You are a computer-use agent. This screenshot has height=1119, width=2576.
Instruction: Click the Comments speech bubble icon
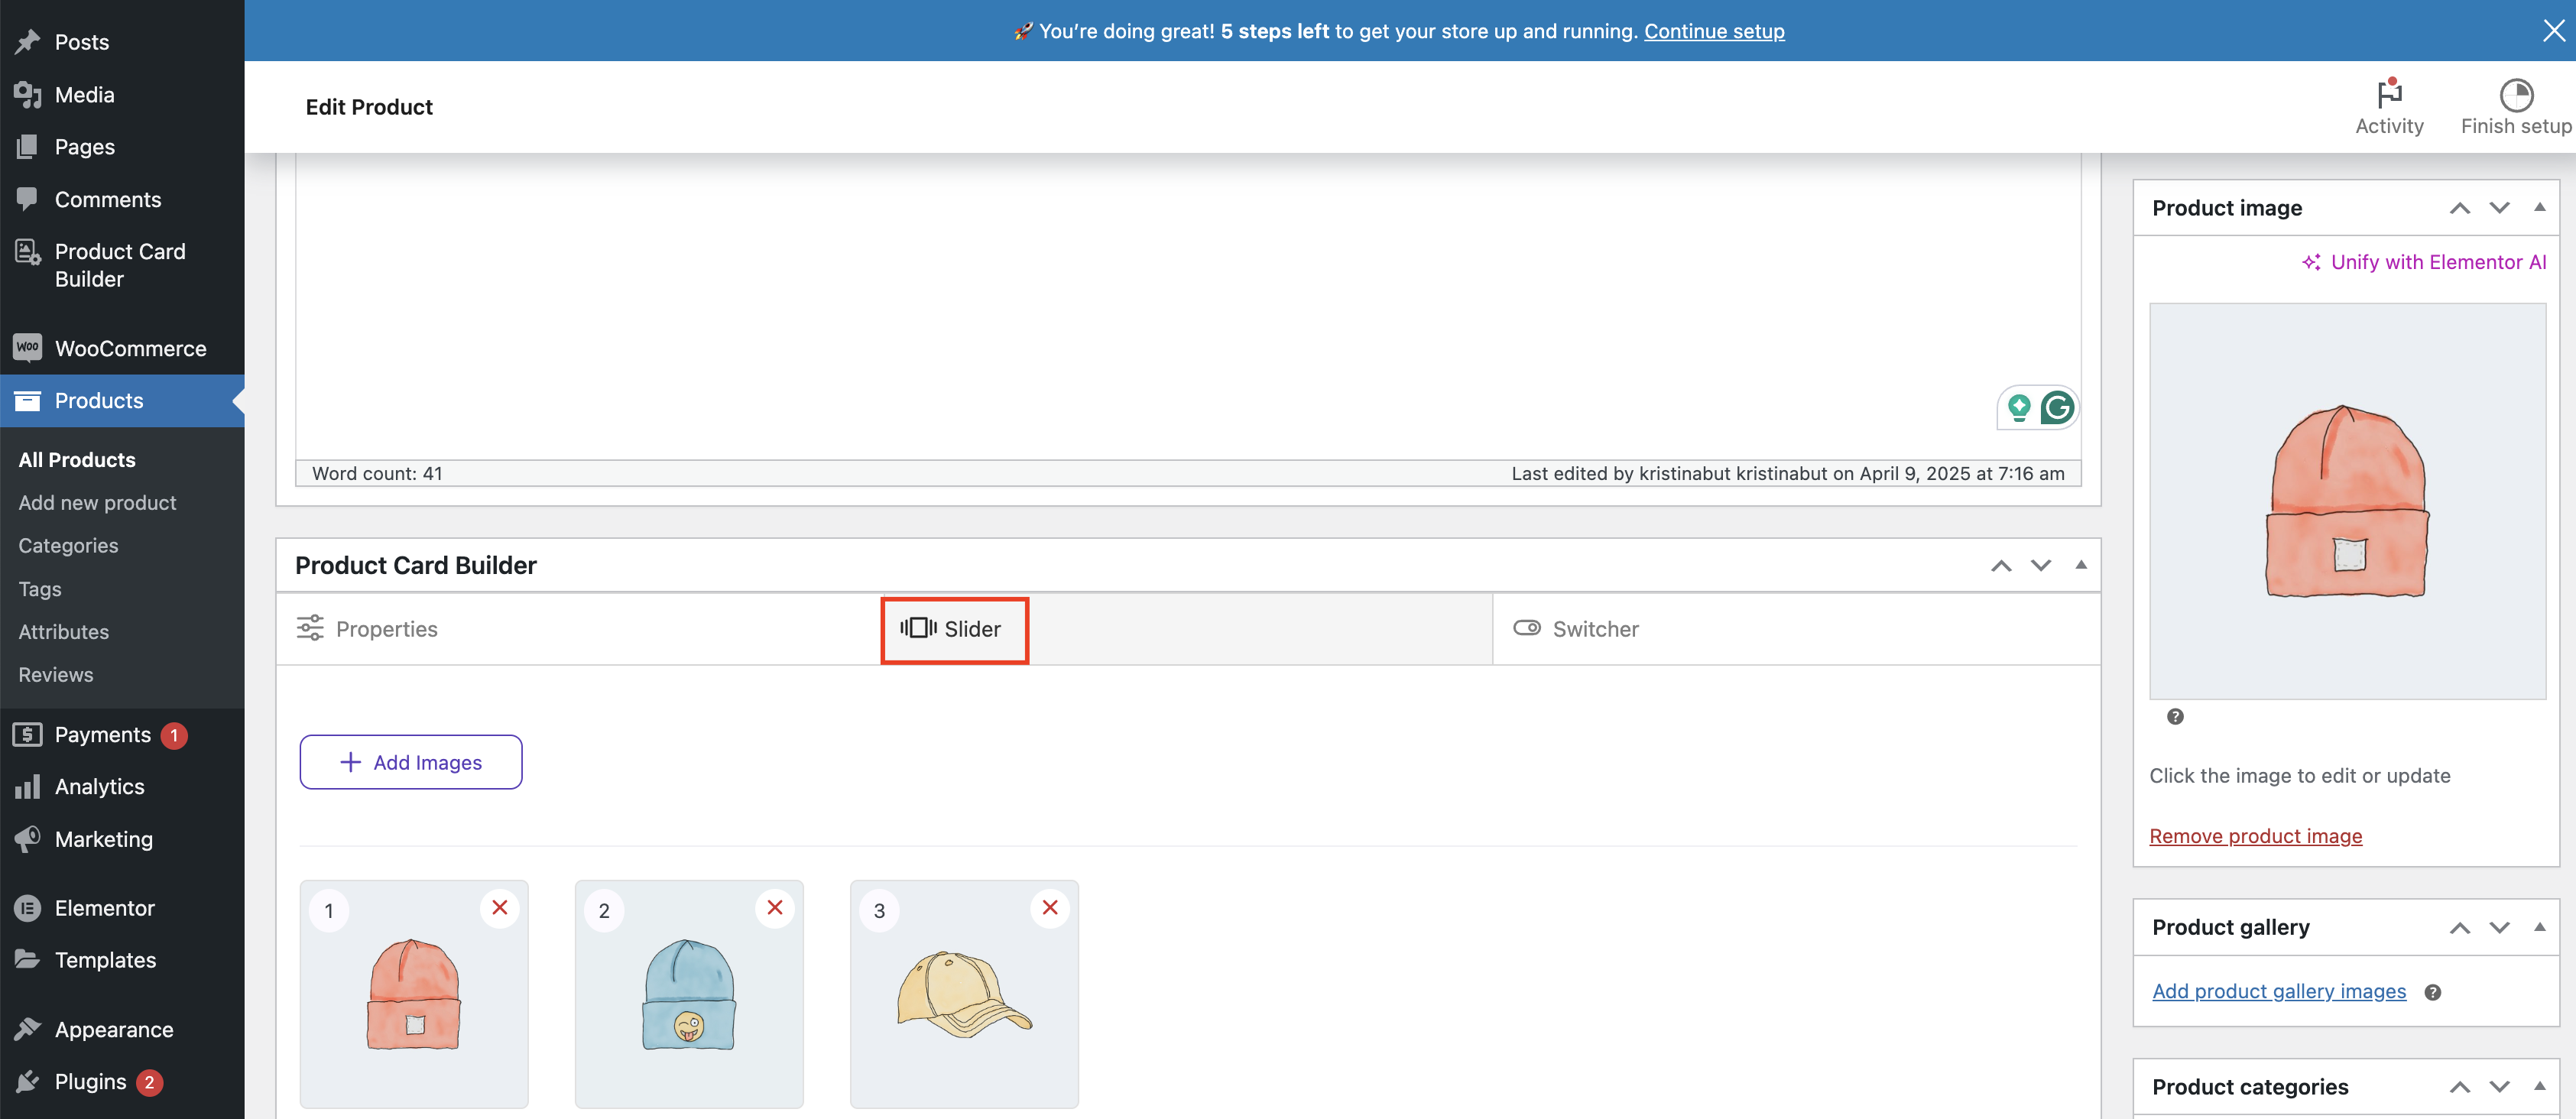(x=27, y=198)
